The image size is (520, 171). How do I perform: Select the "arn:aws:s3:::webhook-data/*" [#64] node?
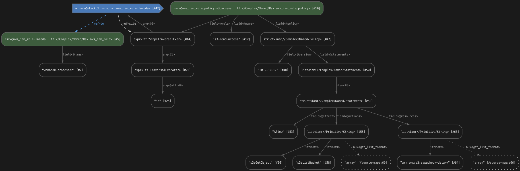click(x=430, y=163)
